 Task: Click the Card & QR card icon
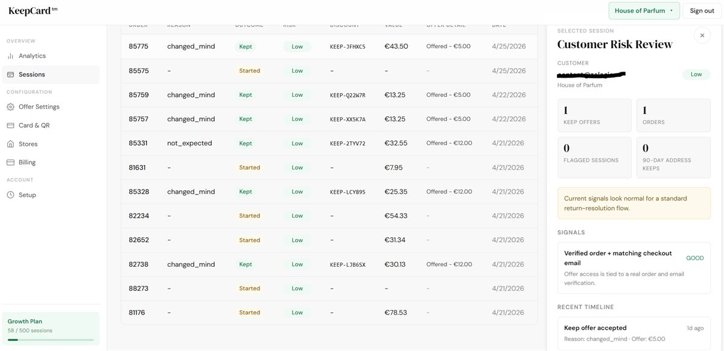10,126
